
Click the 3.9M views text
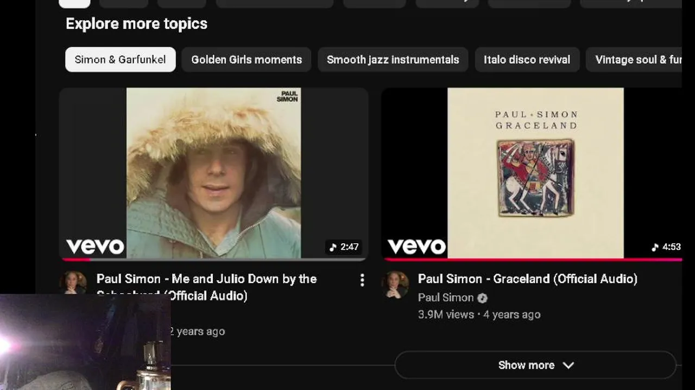click(x=446, y=315)
